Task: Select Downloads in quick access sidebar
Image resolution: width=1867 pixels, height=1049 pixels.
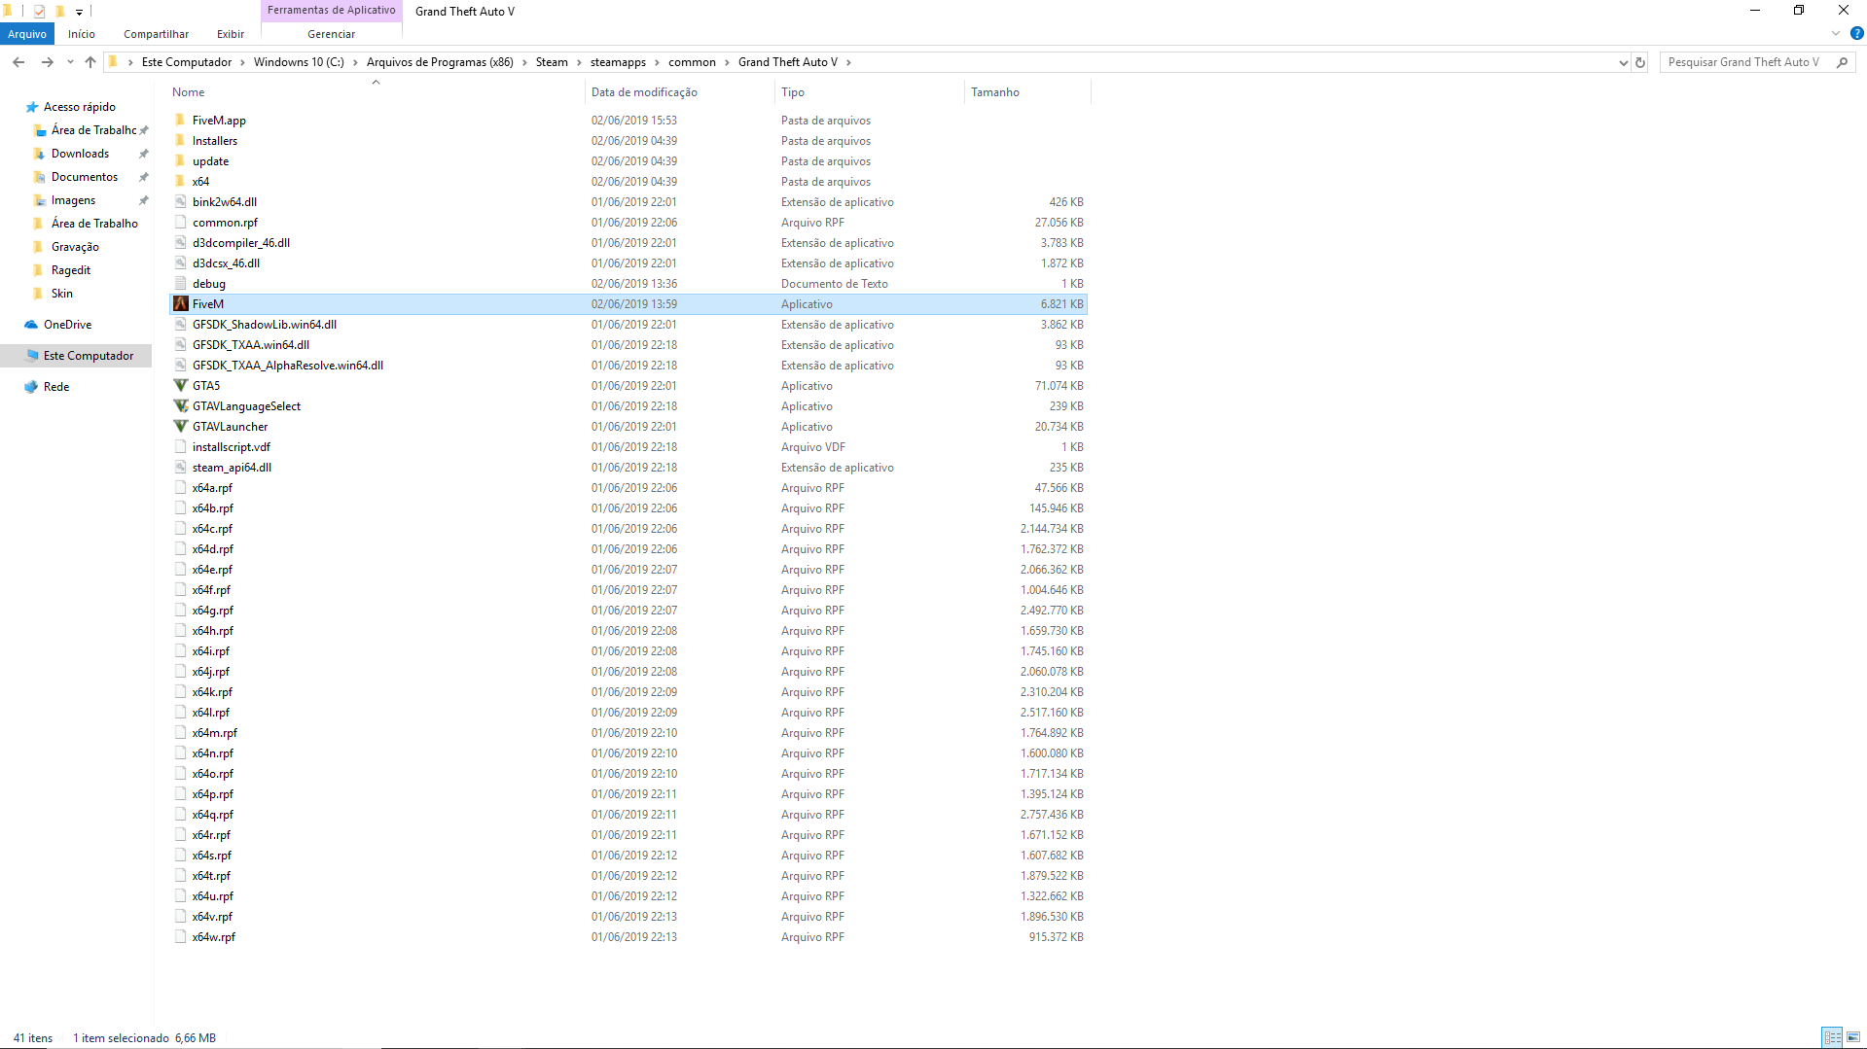Action: pos(80,154)
